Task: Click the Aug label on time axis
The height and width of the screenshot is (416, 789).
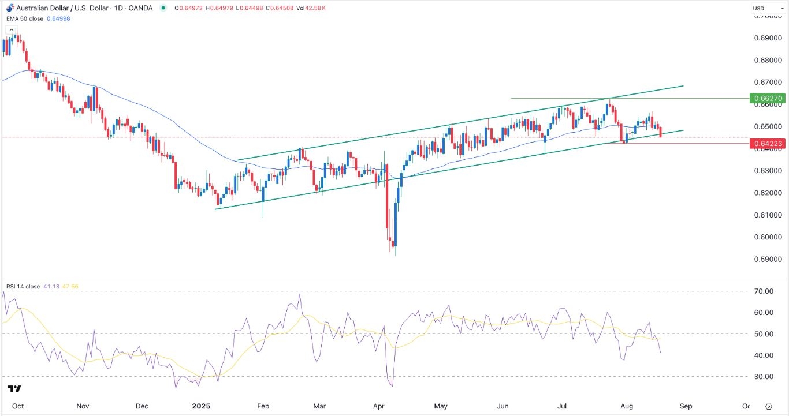Action: pyautogui.click(x=626, y=406)
